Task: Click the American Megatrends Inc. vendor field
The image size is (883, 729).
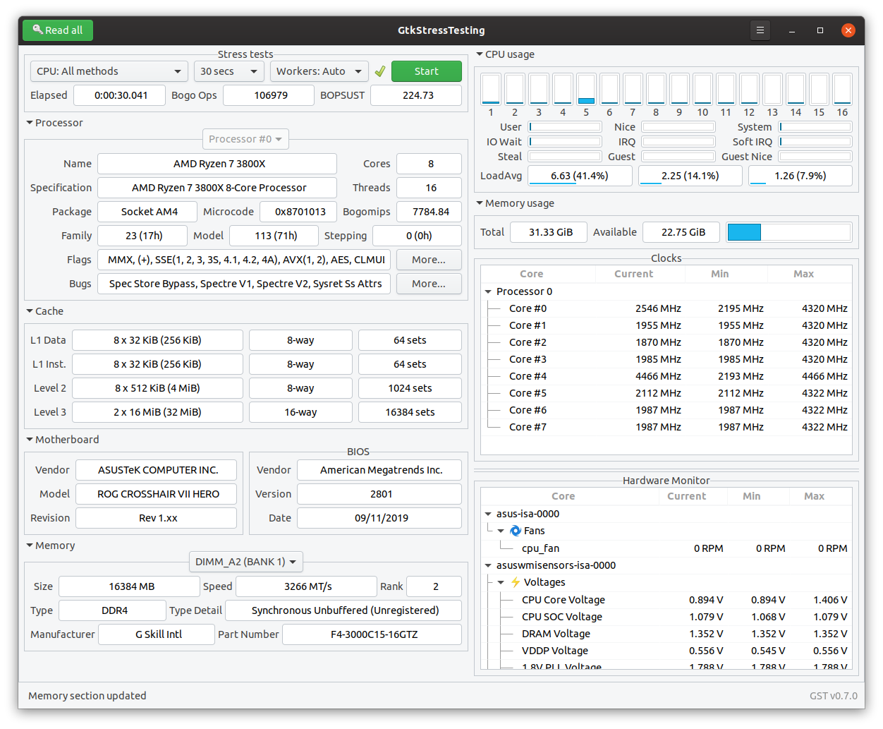Action: (x=379, y=470)
